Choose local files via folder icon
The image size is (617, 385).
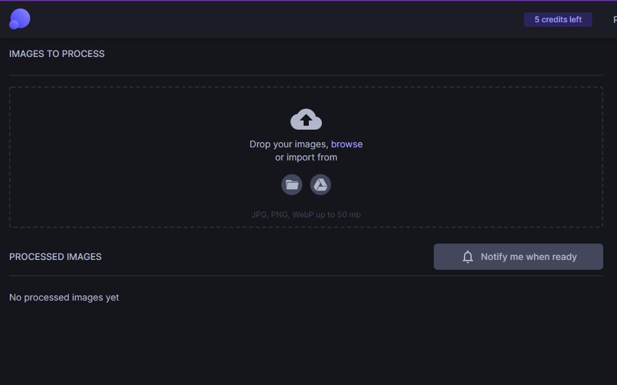[292, 184]
